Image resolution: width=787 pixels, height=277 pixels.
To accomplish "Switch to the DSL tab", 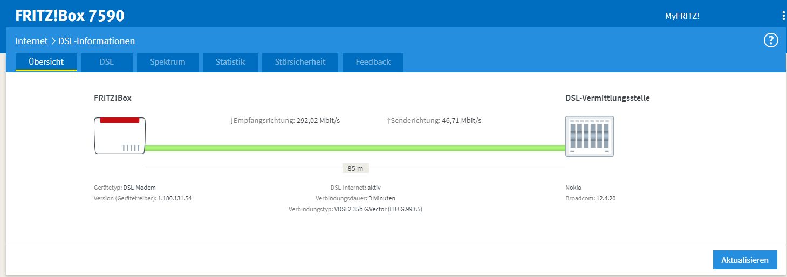I will click(x=106, y=62).
